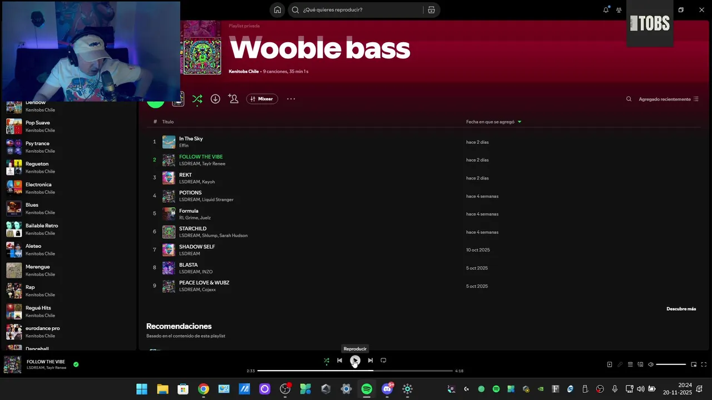Open the Kayoh artist link under REKT
The width and height of the screenshot is (712, 400).
[x=209, y=182]
